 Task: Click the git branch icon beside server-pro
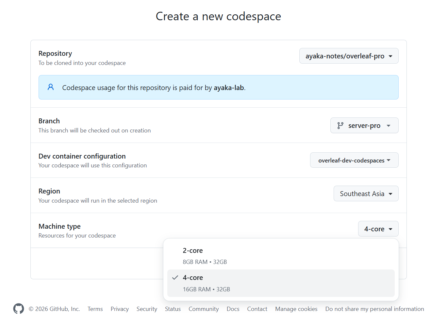click(340, 126)
